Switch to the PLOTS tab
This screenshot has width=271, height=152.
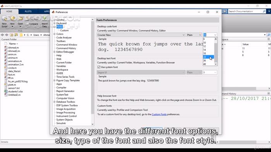pyautogui.click(x=28, y=11)
